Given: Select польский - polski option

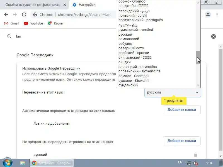Looking at the screenshot, I should pyautogui.click(x=156, y=16).
